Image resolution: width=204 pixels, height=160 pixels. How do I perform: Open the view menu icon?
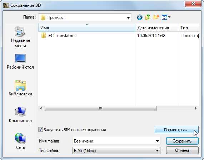[x=164, y=17]
